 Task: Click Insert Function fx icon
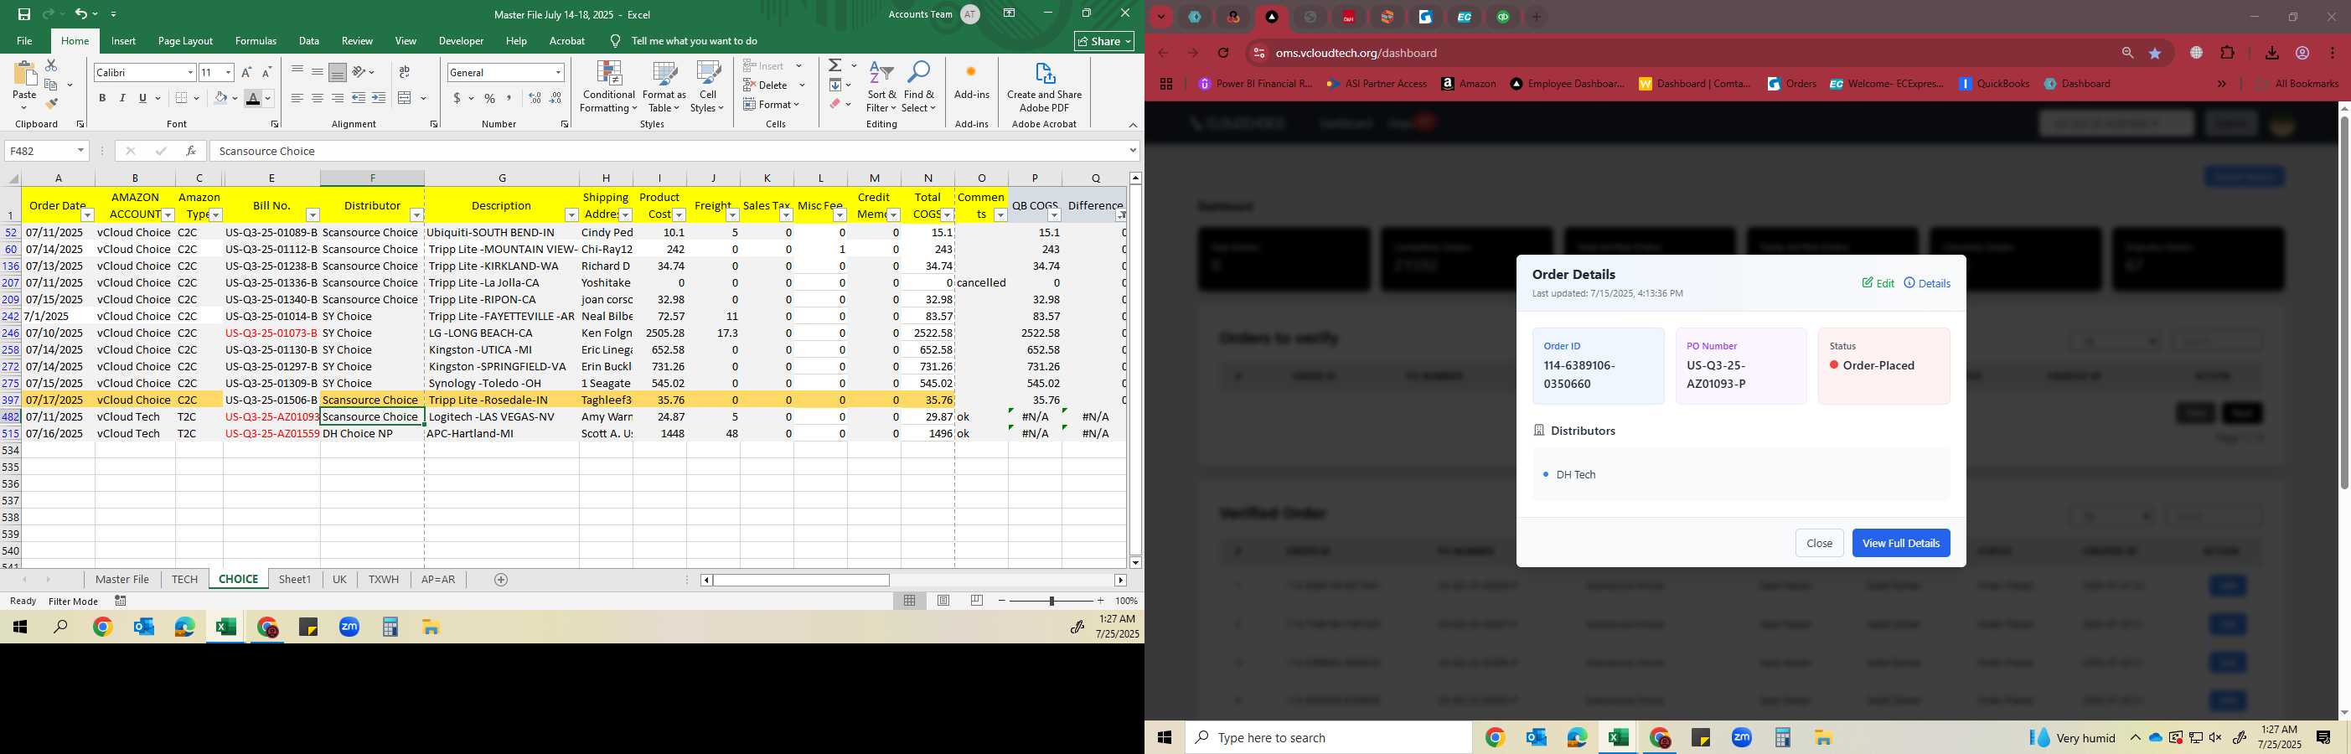pos(191,151)
